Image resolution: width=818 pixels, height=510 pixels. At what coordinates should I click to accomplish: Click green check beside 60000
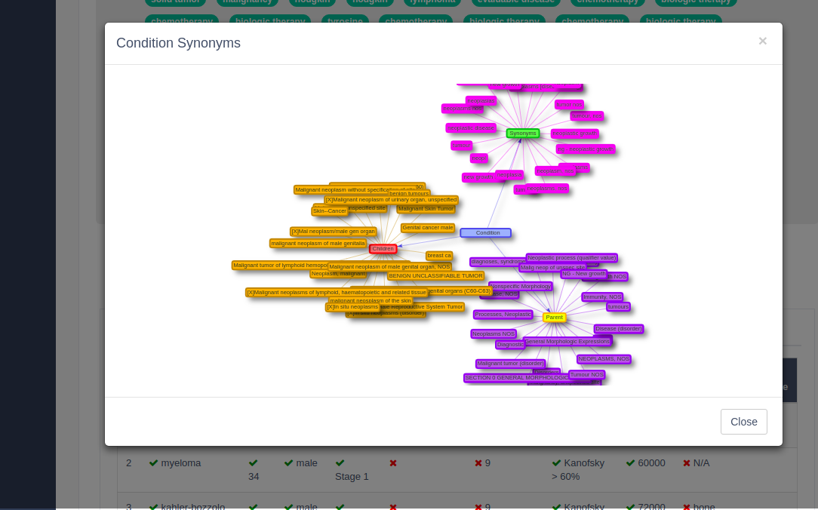(x=630, y=463)
